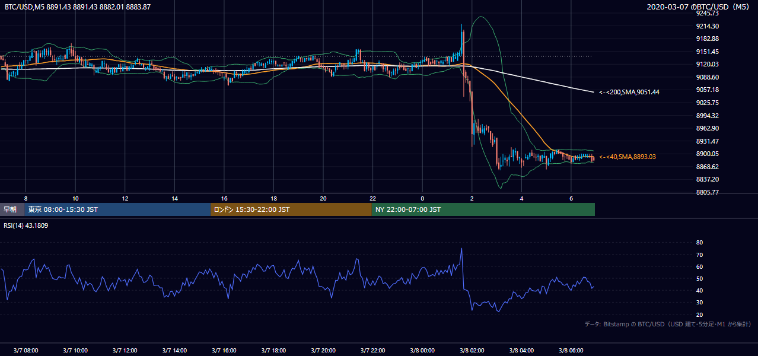
Task: Click the 3/8 04:00 bottom time label
Action: [x=521, y=351]
